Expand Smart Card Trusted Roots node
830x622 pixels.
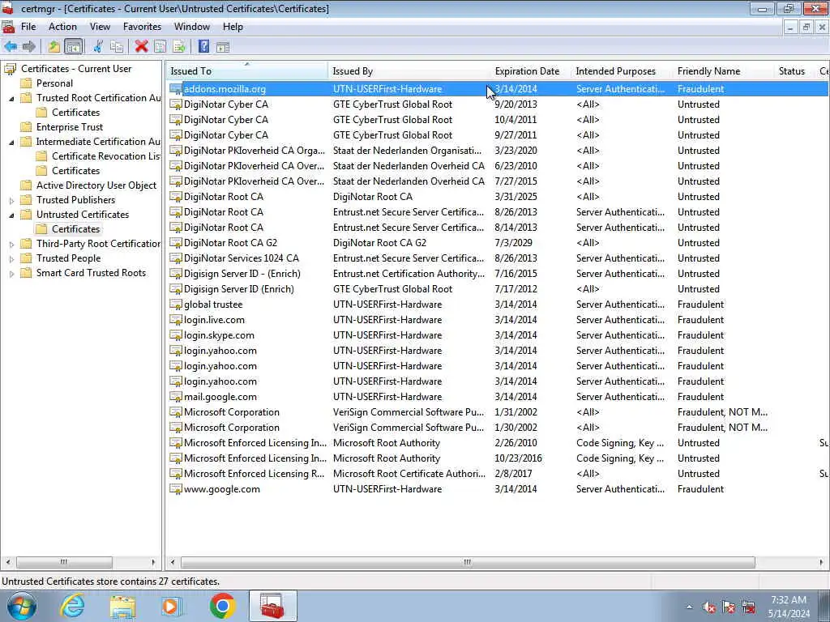click(11, 274)
